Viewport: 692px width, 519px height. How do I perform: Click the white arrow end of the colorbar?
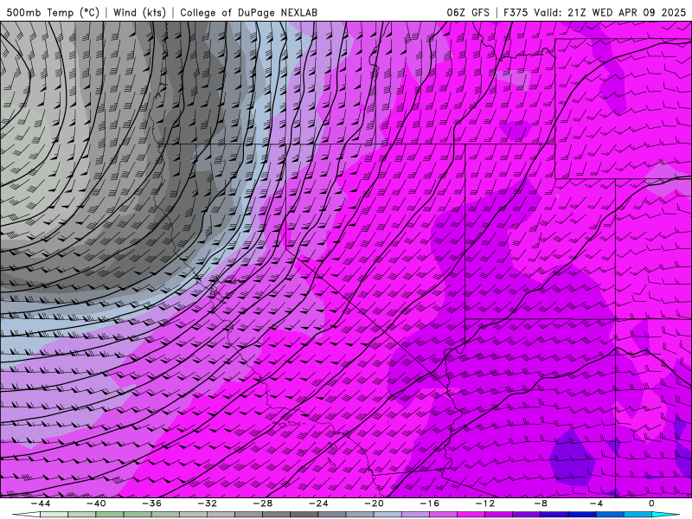[27, 515]
